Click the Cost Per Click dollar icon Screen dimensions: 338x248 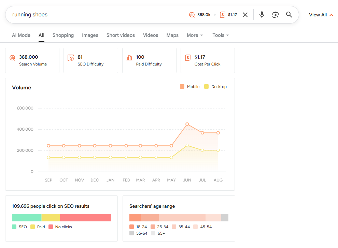click(x=188, y=57)
